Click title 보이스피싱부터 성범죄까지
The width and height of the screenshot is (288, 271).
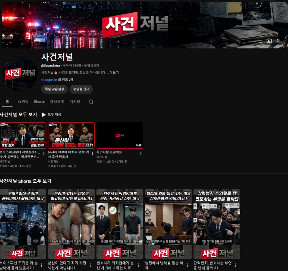click(x=20, y=154)
